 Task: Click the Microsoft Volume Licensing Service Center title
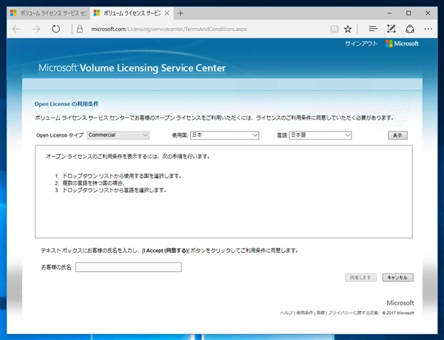point(132,68)
